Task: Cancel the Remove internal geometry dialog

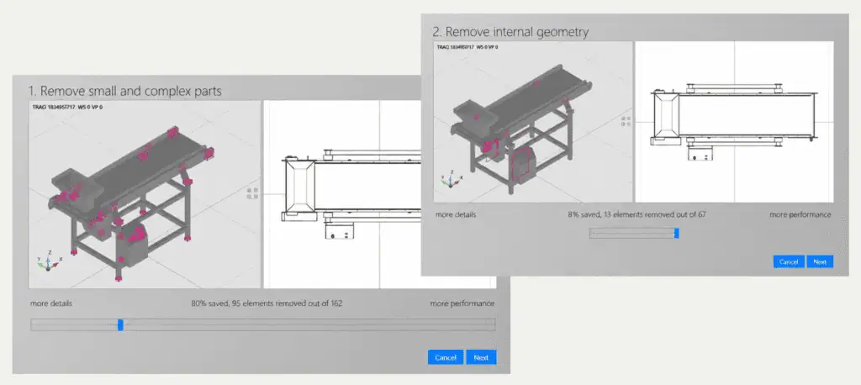Action: 789,261
